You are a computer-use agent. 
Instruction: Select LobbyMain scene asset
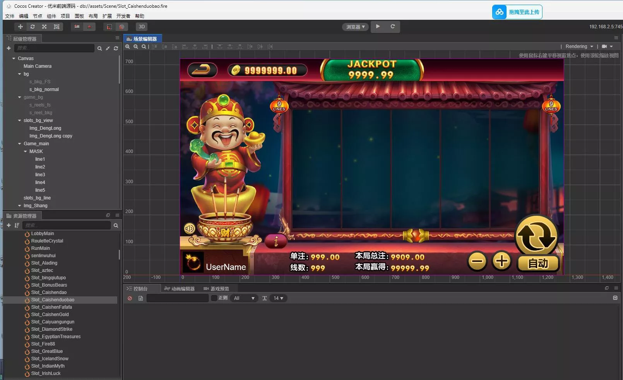43,234
